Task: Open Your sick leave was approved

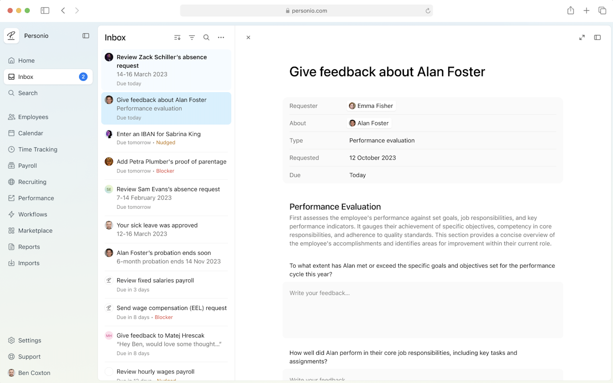Action: [166, 229]
